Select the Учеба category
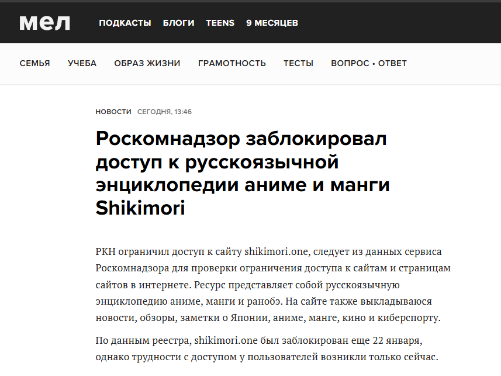Viewport: 501px width, 376px height. (82, 63)
